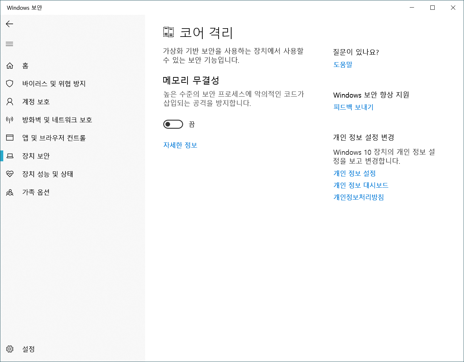
Task: Select 바이러스 및 위협 방지 label
Action: click(54, 84)
